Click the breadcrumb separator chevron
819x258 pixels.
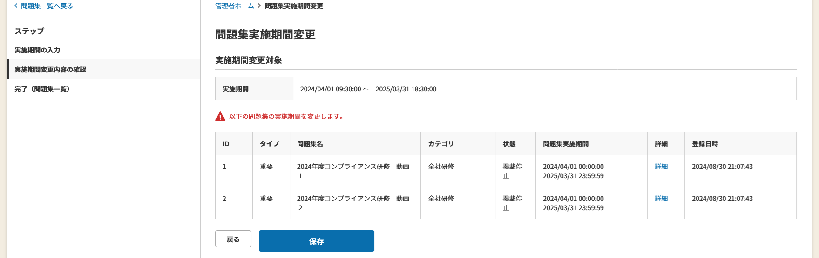259,6
